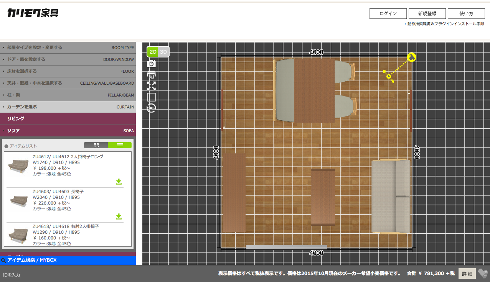This screenshot has width=490, height=282.
Task: Select the 2D view mode
Action: 153,52
